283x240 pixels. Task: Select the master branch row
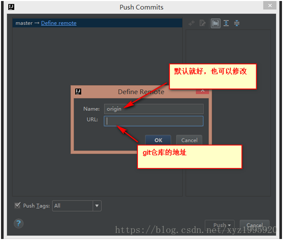click(97, 23)
